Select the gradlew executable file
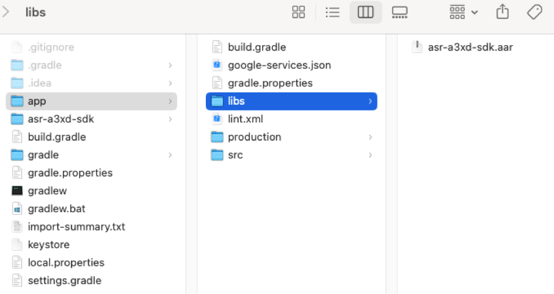554x294 pixels. coord(47,191)
